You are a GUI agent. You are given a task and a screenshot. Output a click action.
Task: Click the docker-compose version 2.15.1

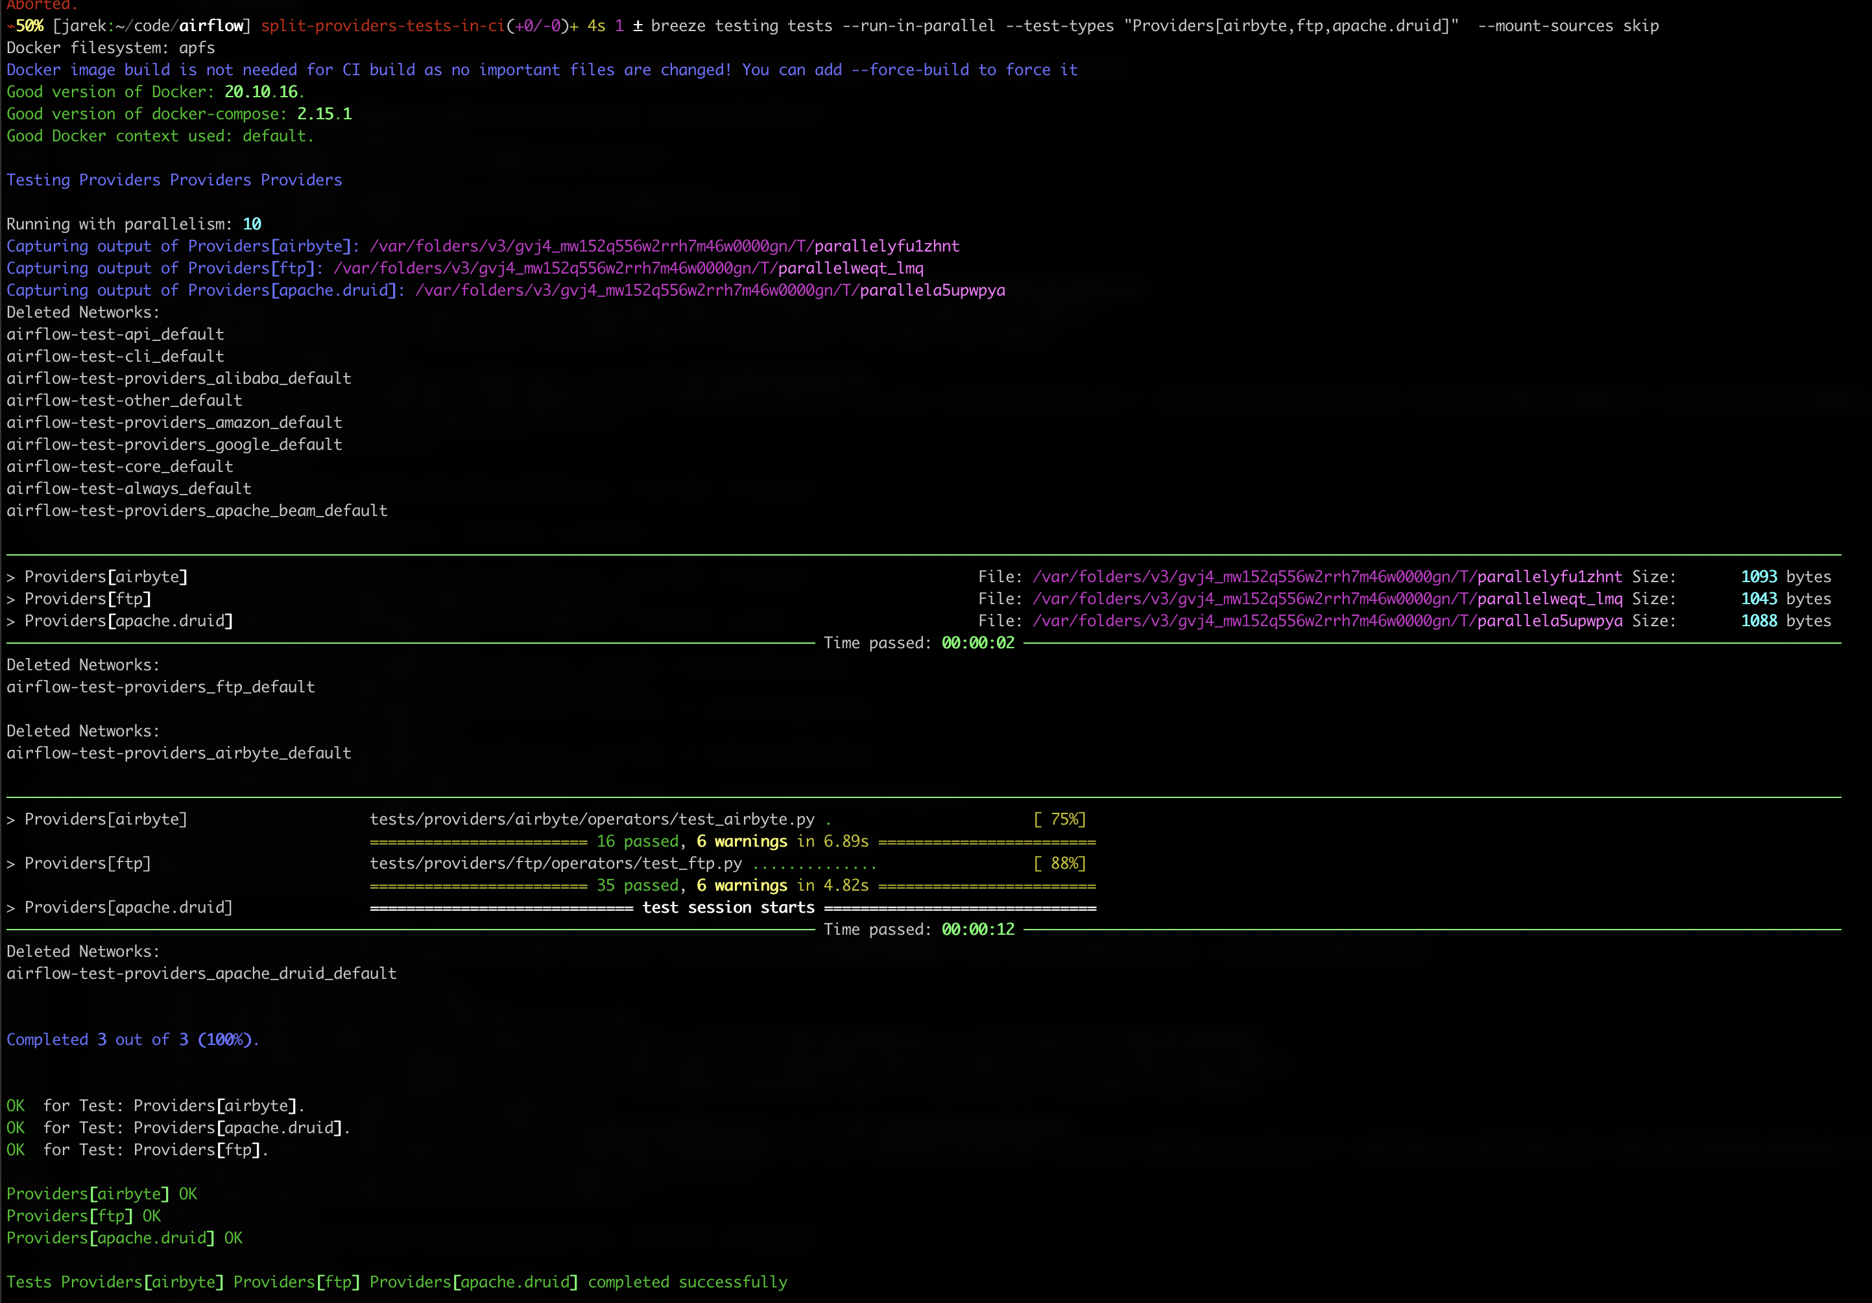(324, 114)
